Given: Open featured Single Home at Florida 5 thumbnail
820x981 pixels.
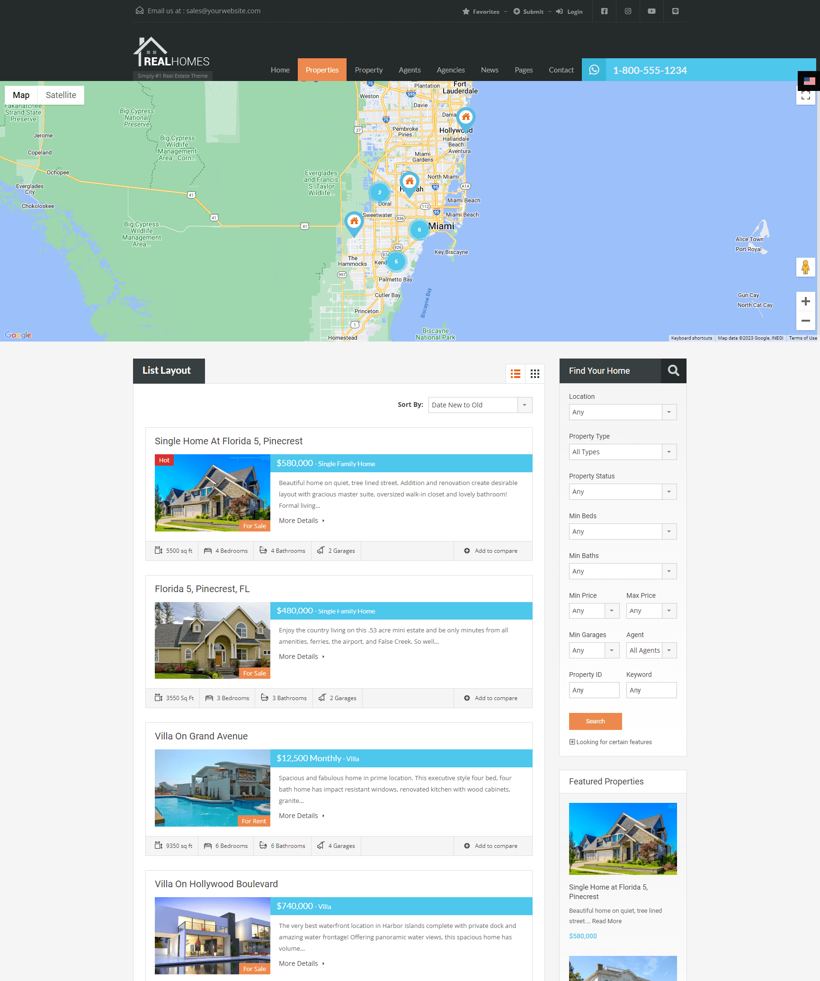Looking at the screenshot, I should 623,839.
